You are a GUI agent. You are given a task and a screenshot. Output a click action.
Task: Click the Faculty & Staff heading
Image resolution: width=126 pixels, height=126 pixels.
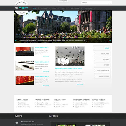(x=60, y=100)
